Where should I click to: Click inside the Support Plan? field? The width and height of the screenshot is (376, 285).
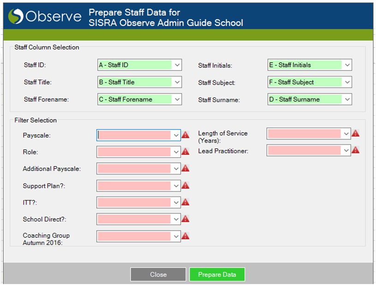click(x=134, y=186)
